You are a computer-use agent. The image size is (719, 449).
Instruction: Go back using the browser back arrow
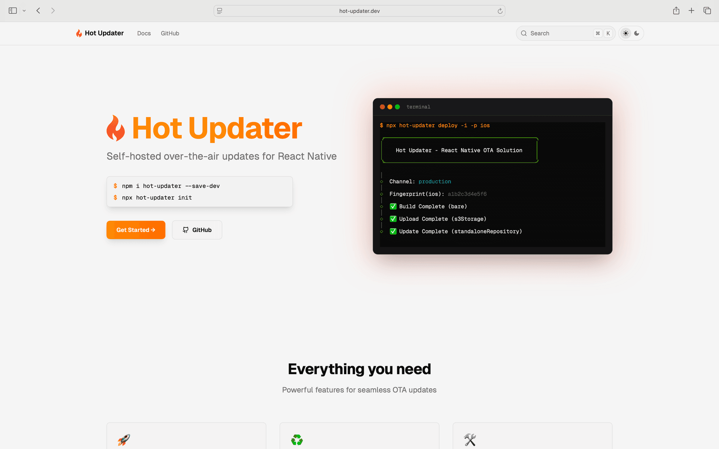click(x=38, y=10)
